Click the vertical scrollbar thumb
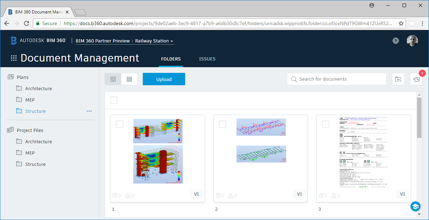 pos(419,118)
